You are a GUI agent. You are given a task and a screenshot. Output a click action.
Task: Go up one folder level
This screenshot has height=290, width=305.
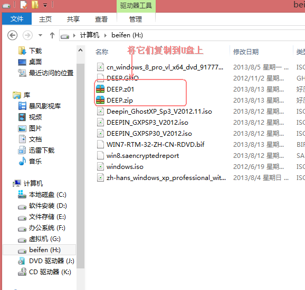(x=52, y=35)
